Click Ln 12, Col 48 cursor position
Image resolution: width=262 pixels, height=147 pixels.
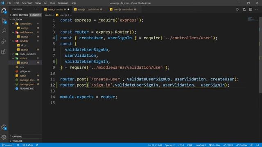155,145
